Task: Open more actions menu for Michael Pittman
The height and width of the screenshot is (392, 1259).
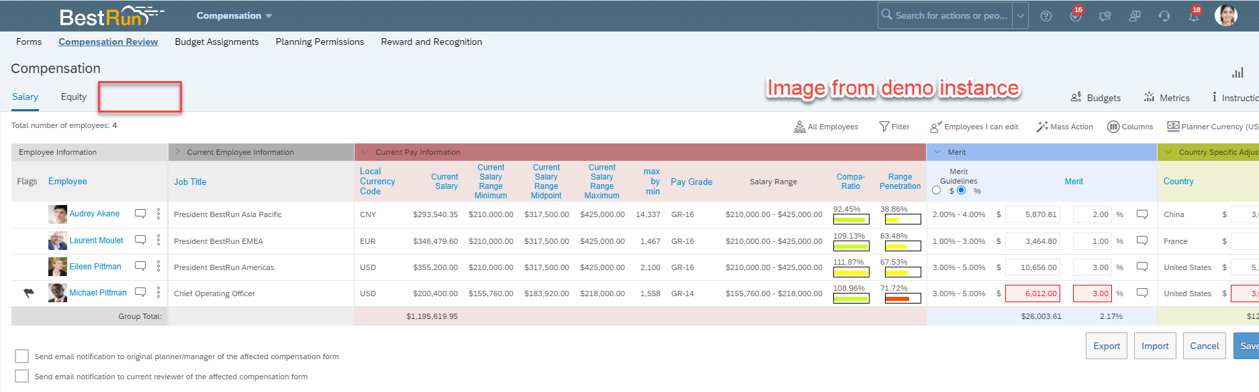Action: tap(158, 292)
